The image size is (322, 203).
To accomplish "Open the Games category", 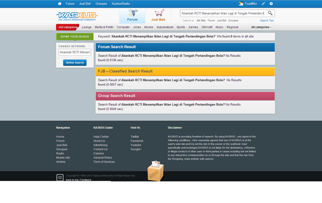I will (x=193, y=27).
